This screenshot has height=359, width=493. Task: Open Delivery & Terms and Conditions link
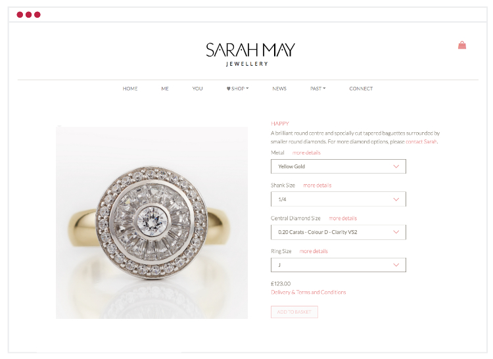308,293
